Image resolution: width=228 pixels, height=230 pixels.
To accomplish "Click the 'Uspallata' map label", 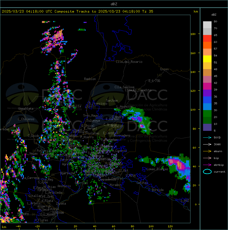I will (x=26, y=109).
